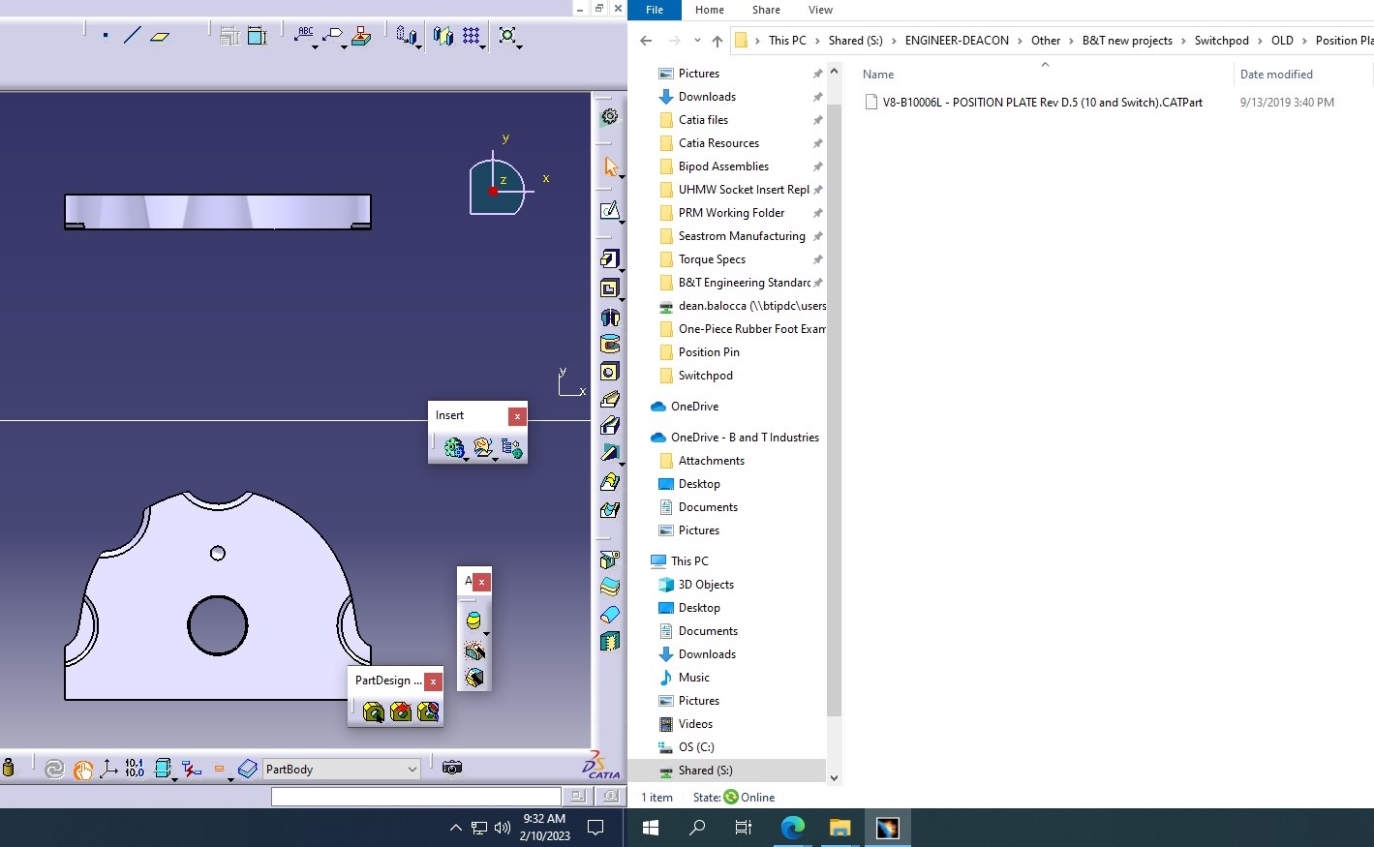Click the Update All swirl icon
This screenshot has height=847, width=1374.
[x=54, y=770]
